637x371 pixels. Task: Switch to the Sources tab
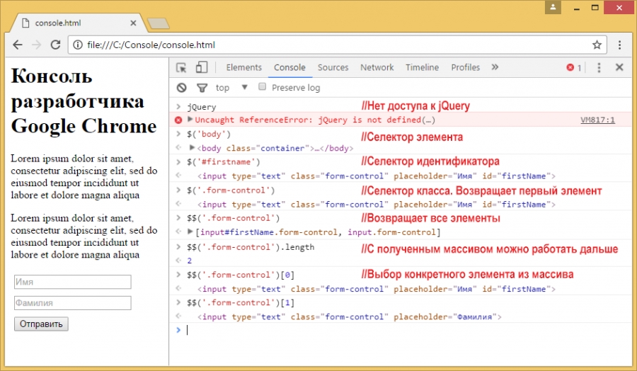click(x=333, y=67)
